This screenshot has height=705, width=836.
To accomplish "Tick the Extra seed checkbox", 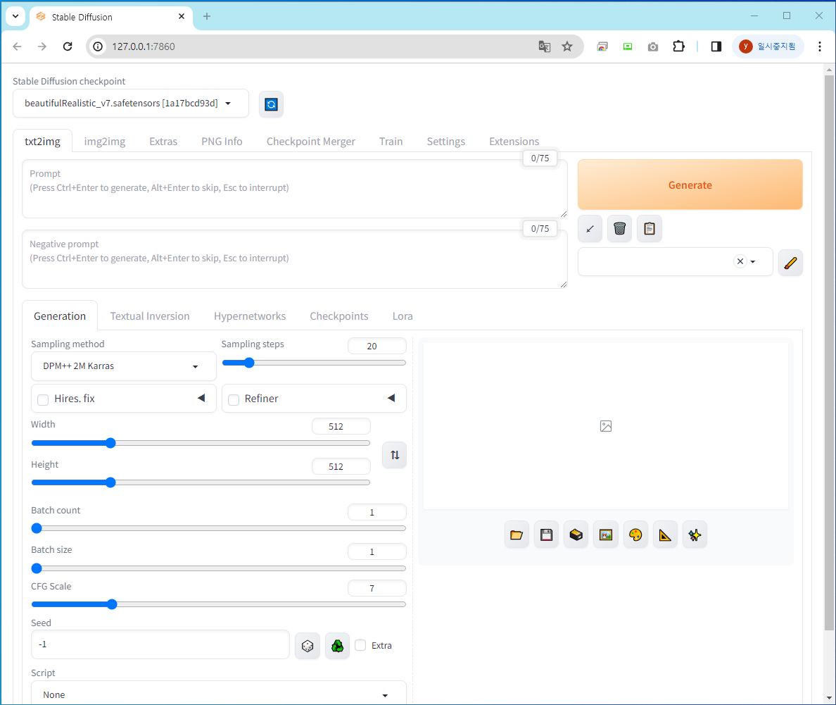I will pyautogui.click(x=360, y=645).
